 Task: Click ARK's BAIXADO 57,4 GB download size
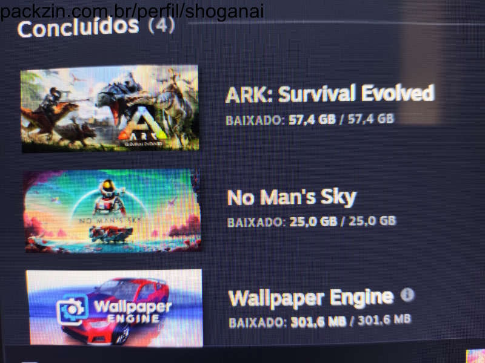pyautogui.click(x=310, y=119)
